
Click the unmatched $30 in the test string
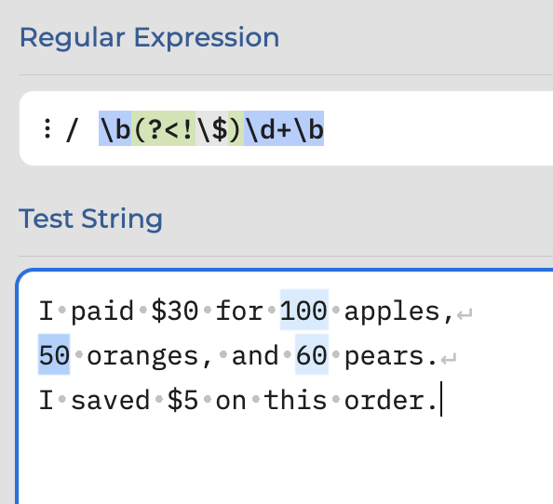click(x=175, y=311)
